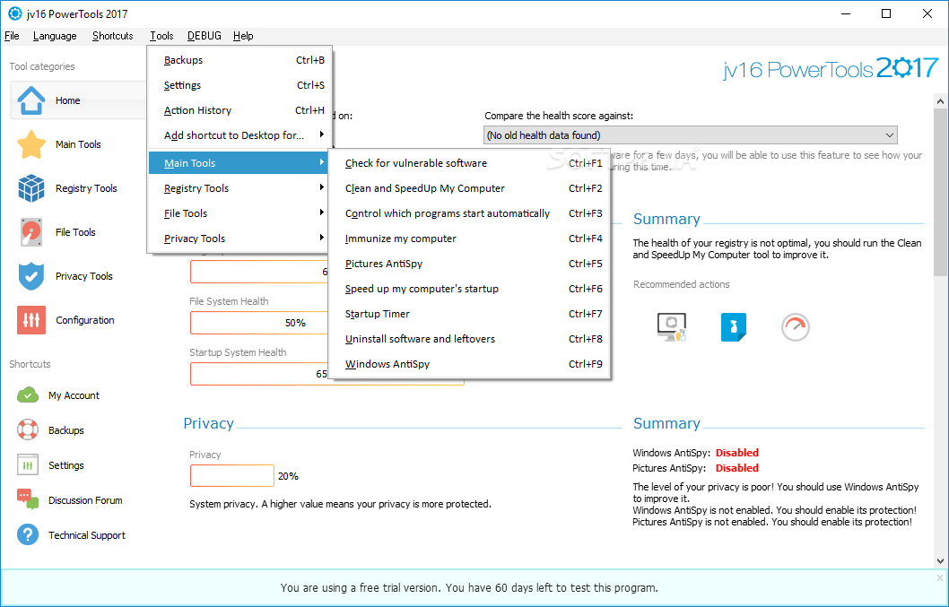Click the vertical scrollbar thumb

coord(940,191)
